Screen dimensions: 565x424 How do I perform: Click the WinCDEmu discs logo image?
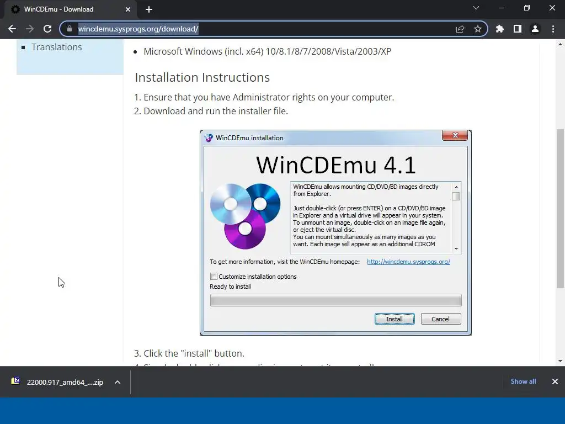pos(245,216)
